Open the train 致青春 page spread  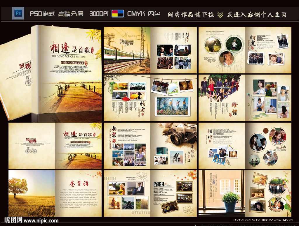(x=150, y=50)
